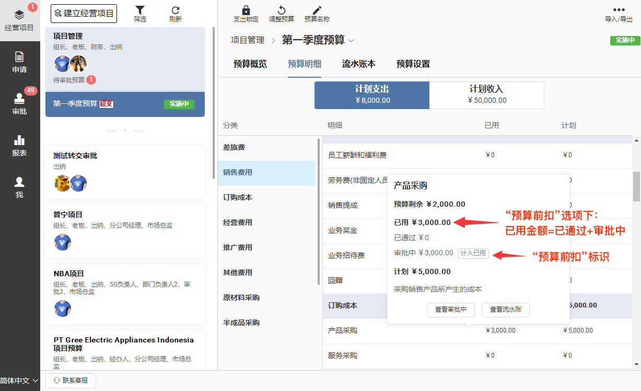
Task: Switch to the 预算概览 tab
Action: pos(250,64)
